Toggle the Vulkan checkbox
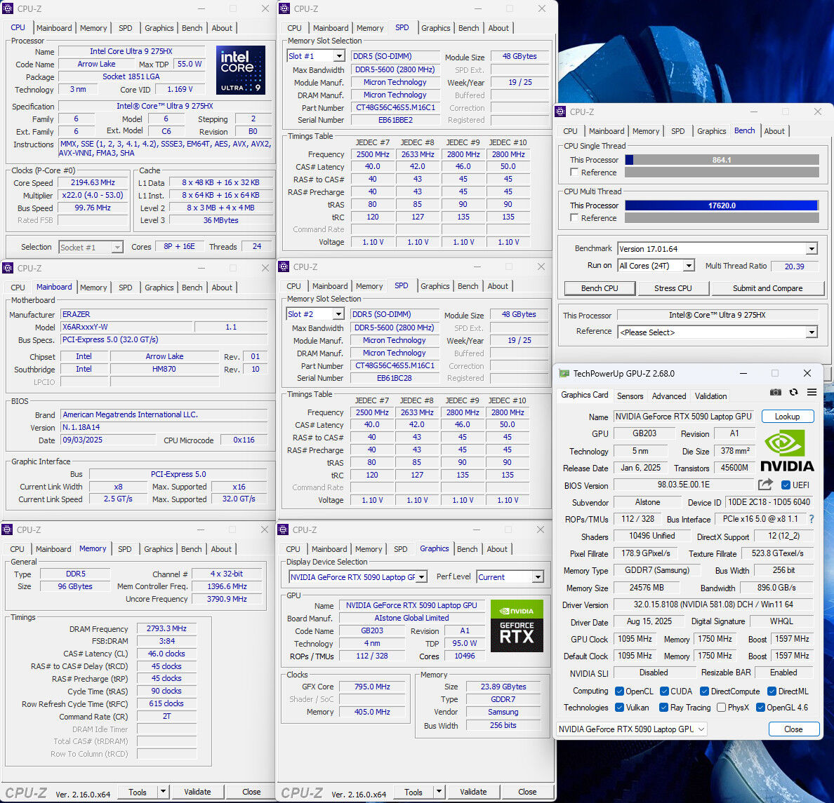 (x=619, y=708)
